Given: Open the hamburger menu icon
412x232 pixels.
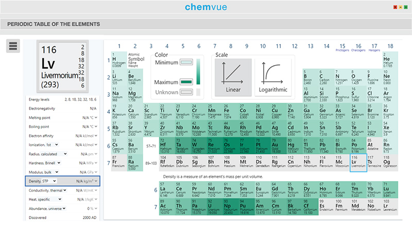Looking at the screenshot, I should [13, 46].
